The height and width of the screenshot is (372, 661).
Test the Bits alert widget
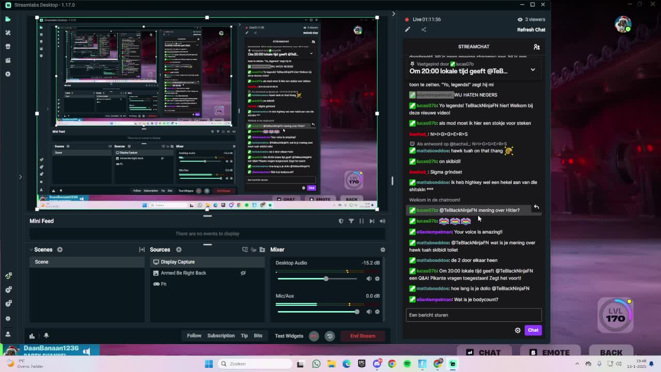click(258, 336)
